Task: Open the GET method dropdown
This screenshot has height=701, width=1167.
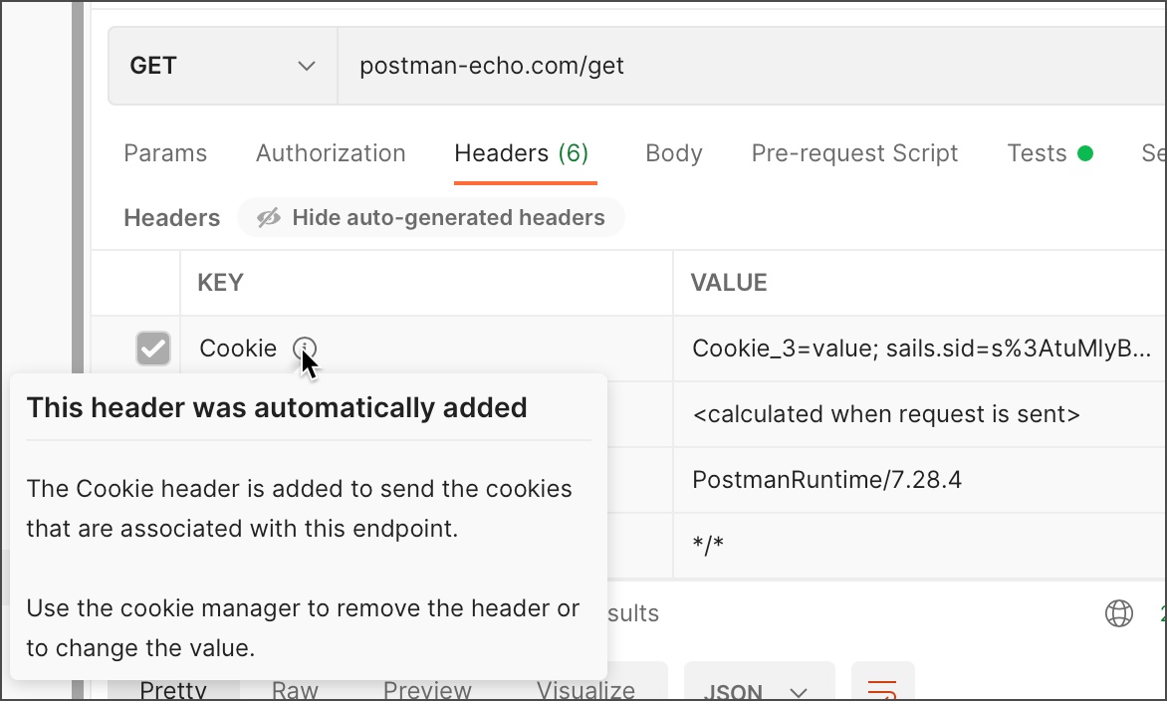Action: (x=222, y=67)
